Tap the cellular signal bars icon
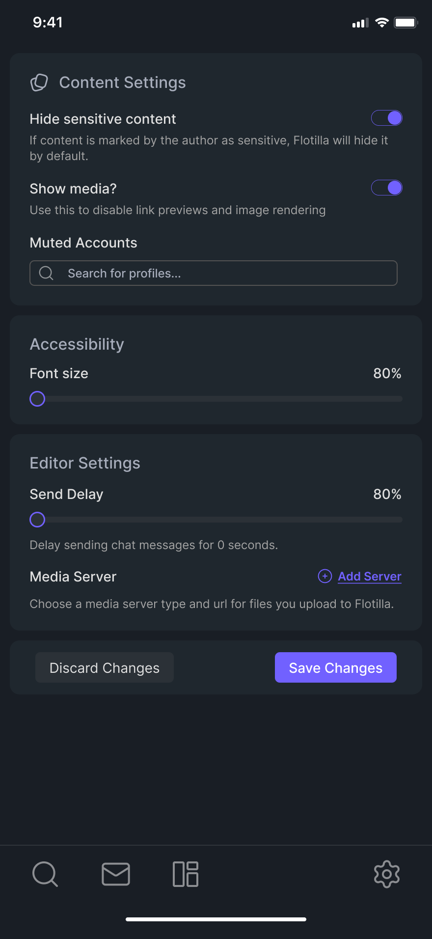This screenshot has height=939, width=432. coord(360,23)
